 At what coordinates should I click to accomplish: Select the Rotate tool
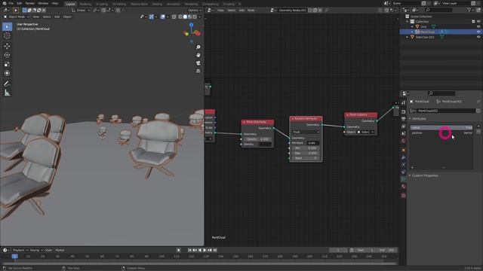[x=7, y=55]
